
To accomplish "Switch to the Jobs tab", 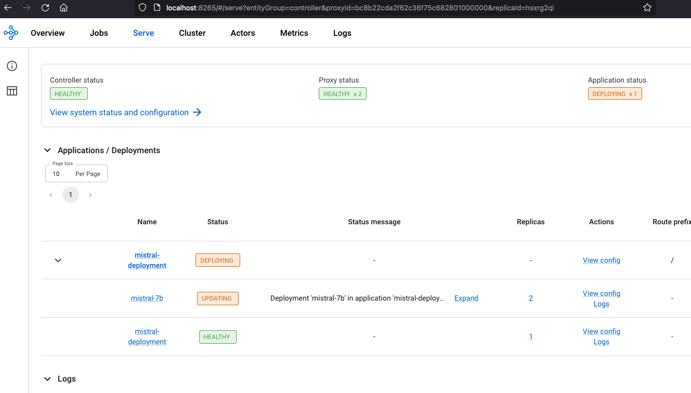I will coord(98,33).
